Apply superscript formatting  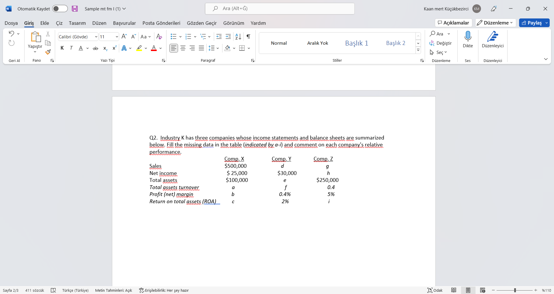115,48
